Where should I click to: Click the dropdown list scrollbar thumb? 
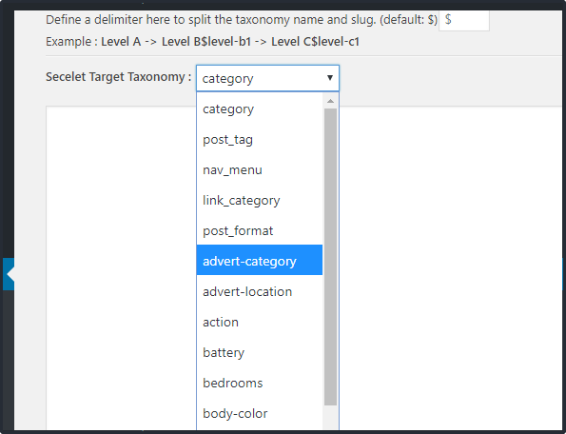pos(330,257)
